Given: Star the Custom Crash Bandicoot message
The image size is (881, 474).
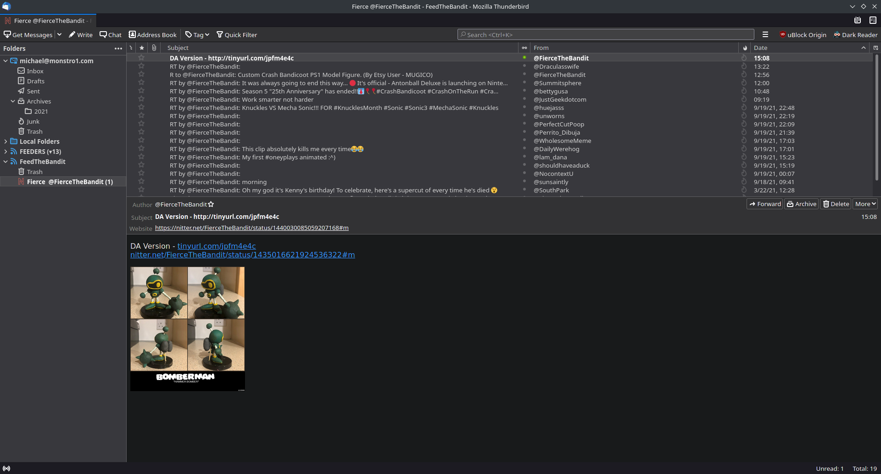Looking at the screenshot, I should click(141, 74).
